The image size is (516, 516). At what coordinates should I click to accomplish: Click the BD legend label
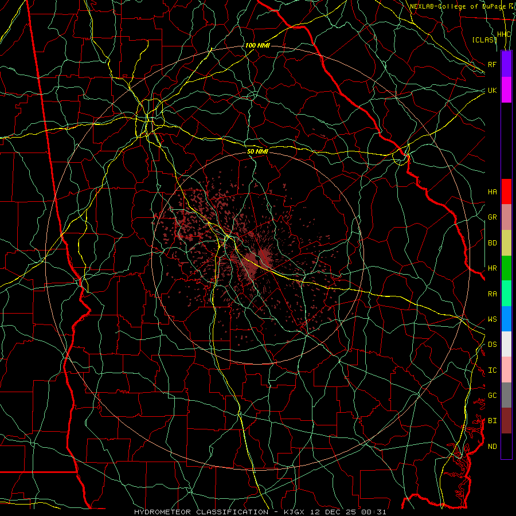pos(492,243)
